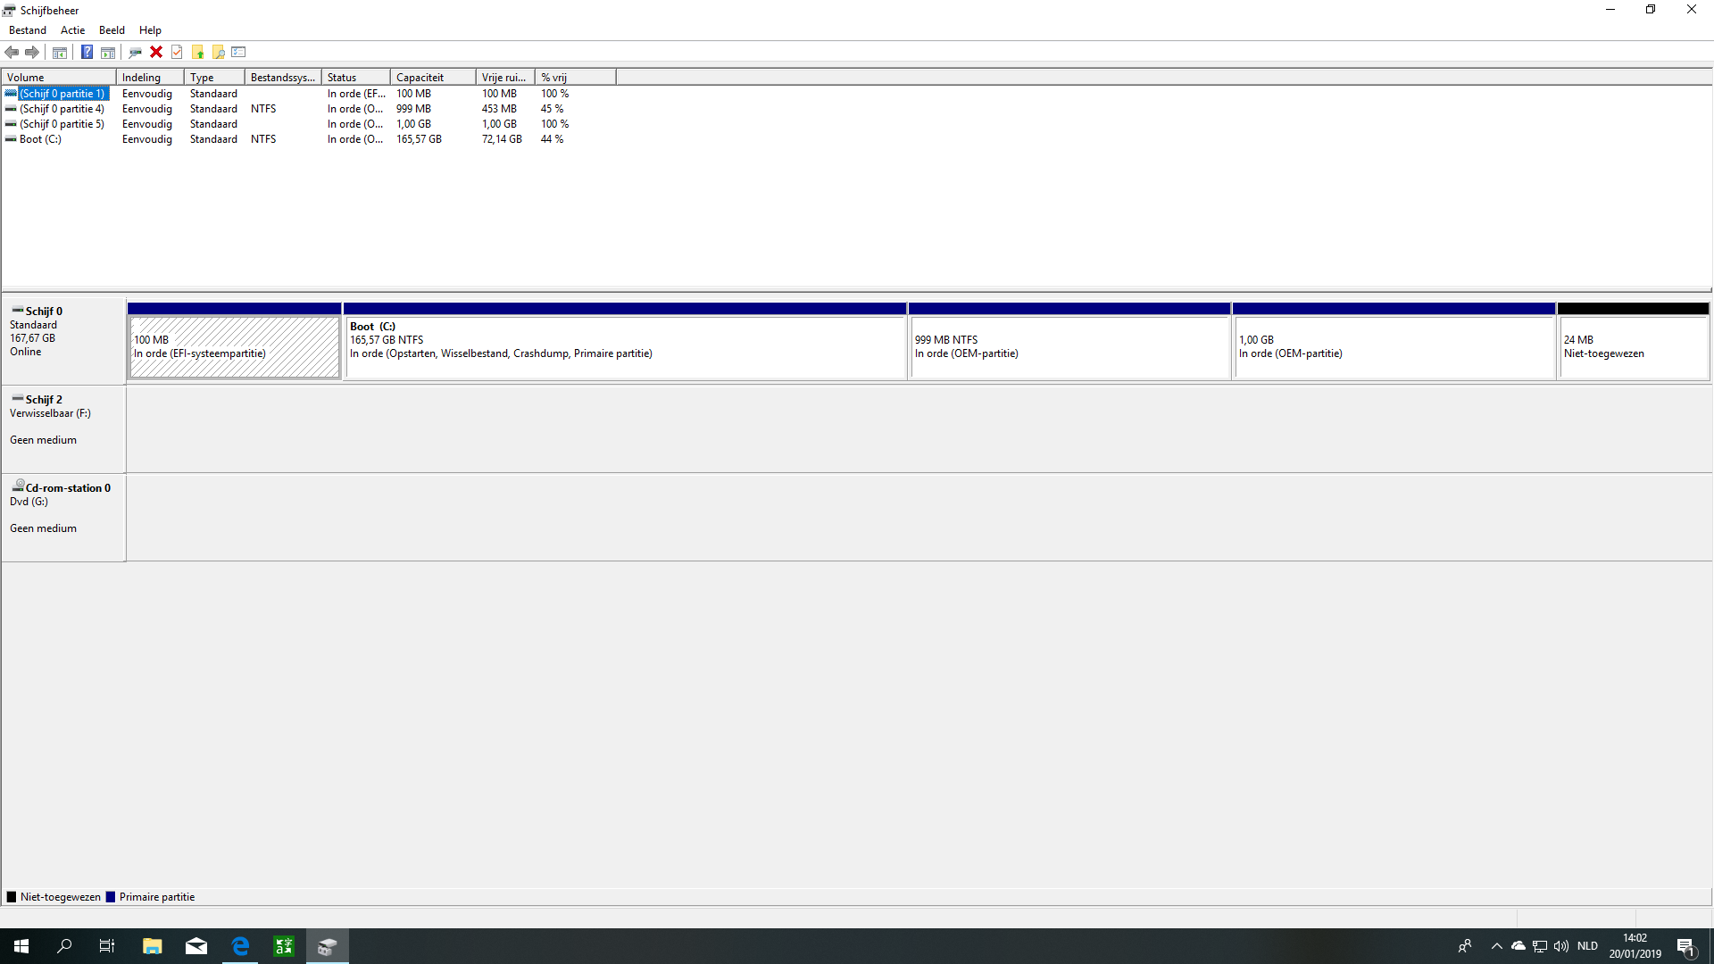The height and width of the screenshot is (964, 1714).
Task: Click the properties checkmark document icon
Action: (177, 52)
